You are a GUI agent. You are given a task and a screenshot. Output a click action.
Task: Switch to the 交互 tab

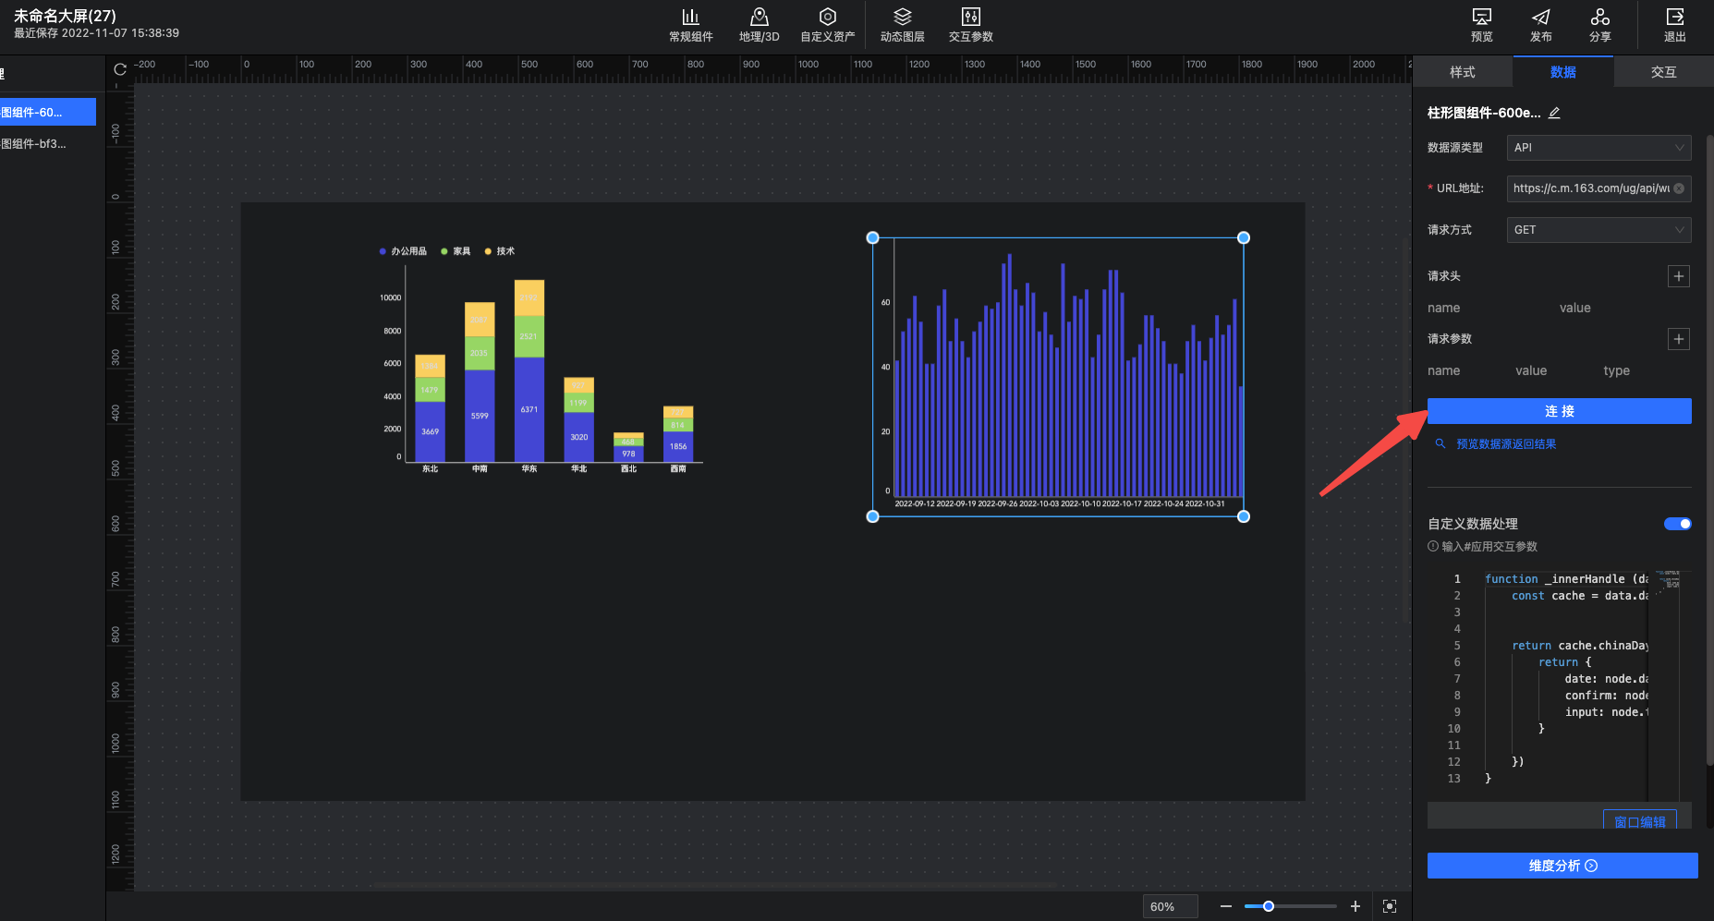(x=1663, y=72)
